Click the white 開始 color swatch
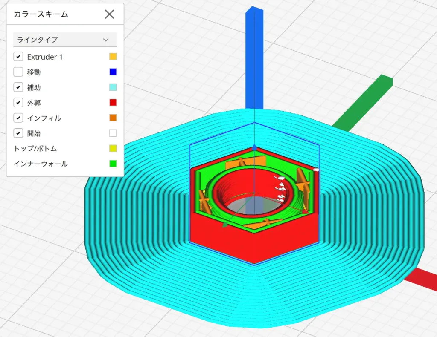The image size is (437, 337). pyautogui.click(x=113, y=133)
